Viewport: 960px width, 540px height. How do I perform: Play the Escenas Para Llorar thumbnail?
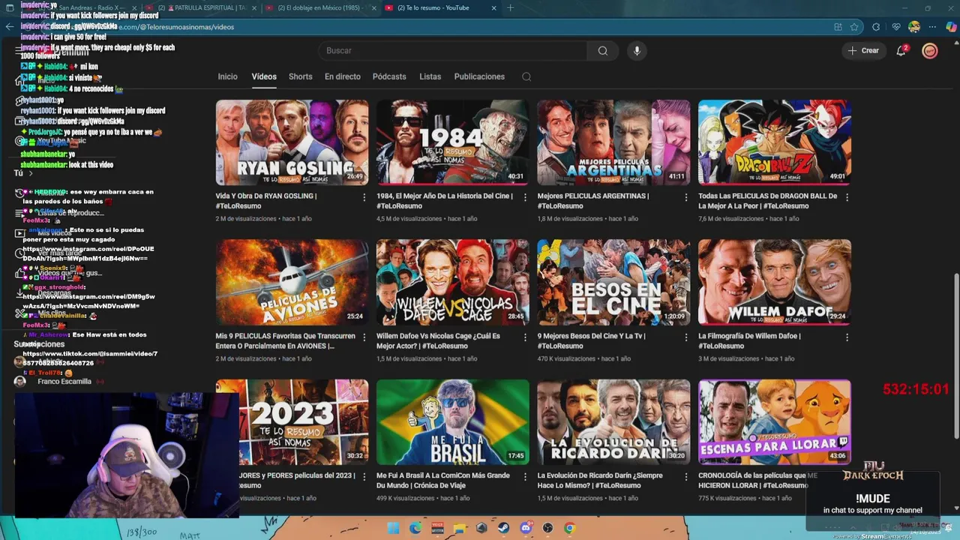[x=775, y=422]
